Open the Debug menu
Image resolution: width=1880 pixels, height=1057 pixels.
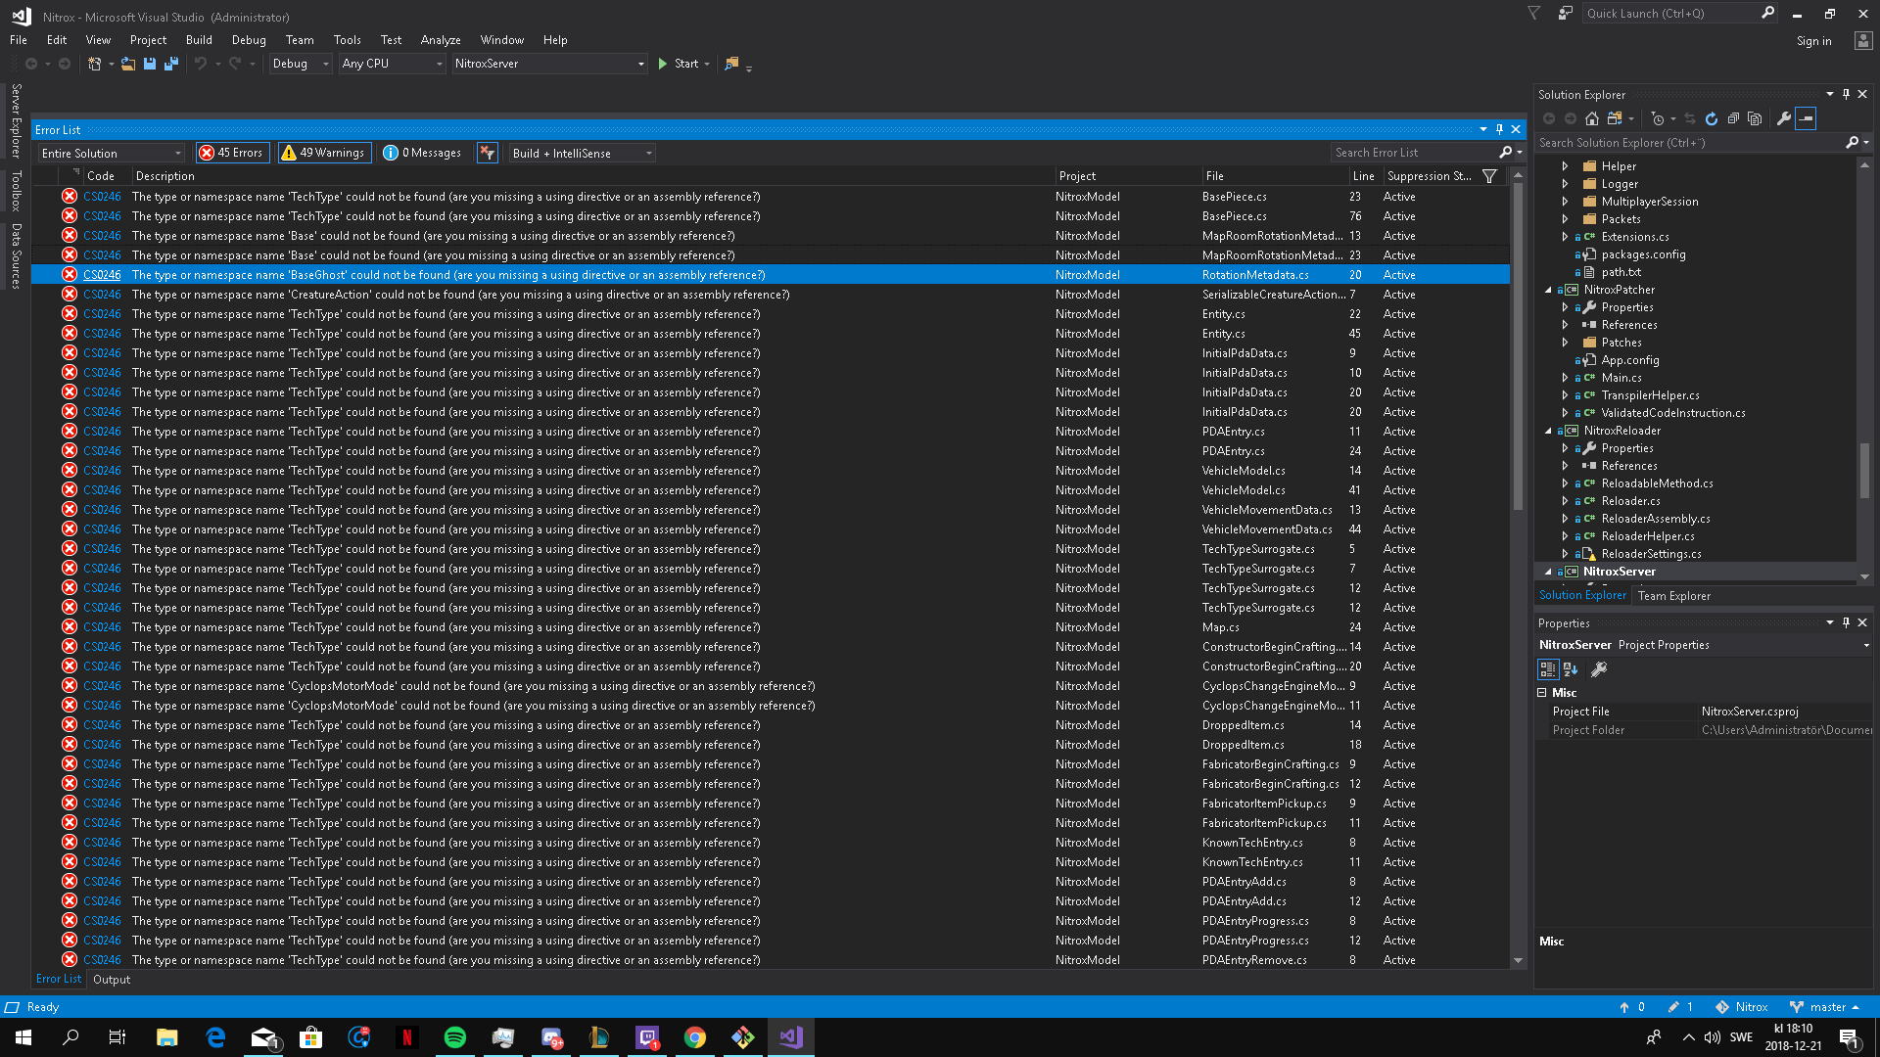tap(249, 40)
